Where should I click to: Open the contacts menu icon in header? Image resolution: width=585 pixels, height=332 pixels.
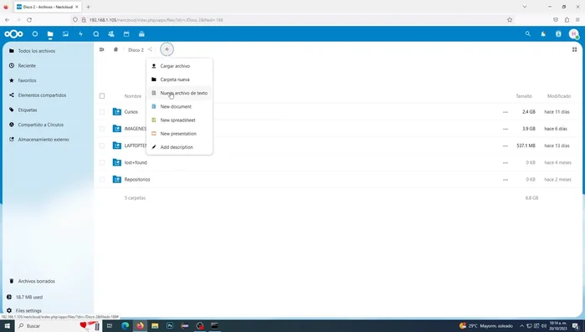558,34
